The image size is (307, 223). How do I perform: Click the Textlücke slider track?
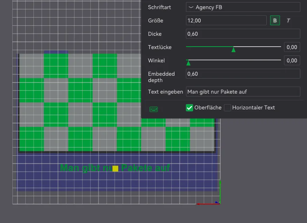(233, 47)
